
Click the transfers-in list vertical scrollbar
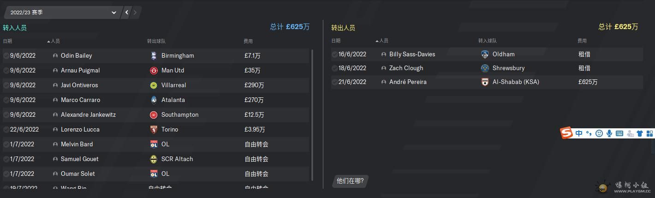[x=313, y=115]
